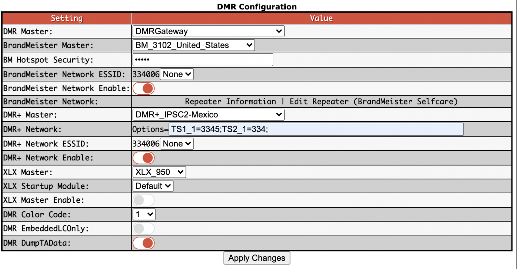Viewport: 517px width, 269px height.
Task: Turn on DMR EmbeddedLCOnly
Action: click(x=144, y=228)
